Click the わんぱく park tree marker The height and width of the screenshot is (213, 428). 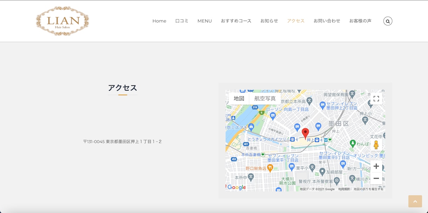point(353,143)
